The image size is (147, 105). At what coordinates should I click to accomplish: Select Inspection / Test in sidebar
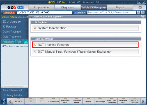point(15,42)
